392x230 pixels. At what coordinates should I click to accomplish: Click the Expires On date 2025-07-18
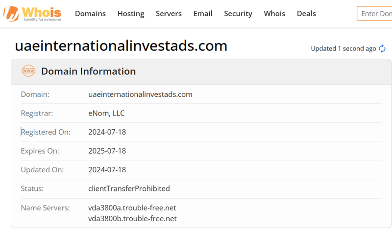click(107, 151)
